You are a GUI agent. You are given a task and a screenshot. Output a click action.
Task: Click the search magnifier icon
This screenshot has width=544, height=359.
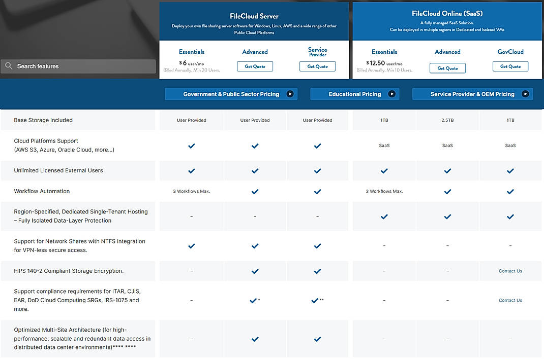[9, 66]
